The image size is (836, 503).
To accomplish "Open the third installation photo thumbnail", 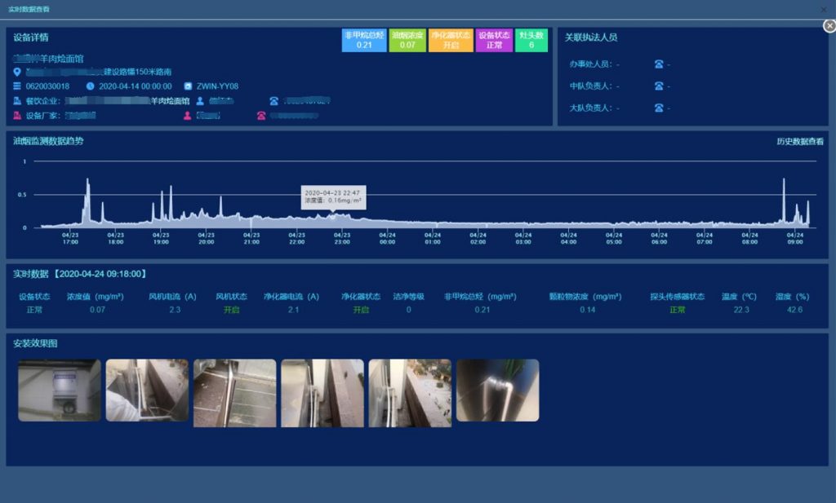I will tap(234, 393).
